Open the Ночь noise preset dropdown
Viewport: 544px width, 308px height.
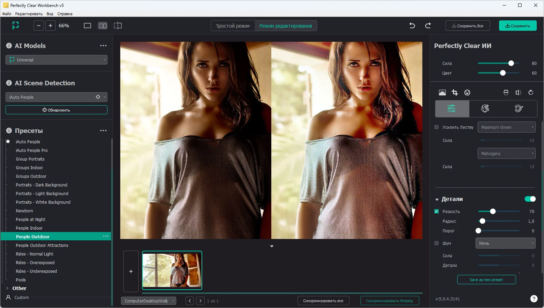pyautogui.click(x=505, y=243)
